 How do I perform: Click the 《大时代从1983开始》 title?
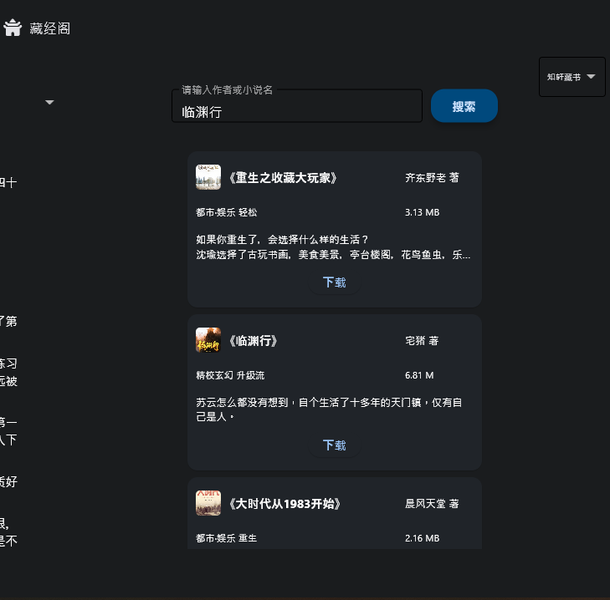pos(284,504)
